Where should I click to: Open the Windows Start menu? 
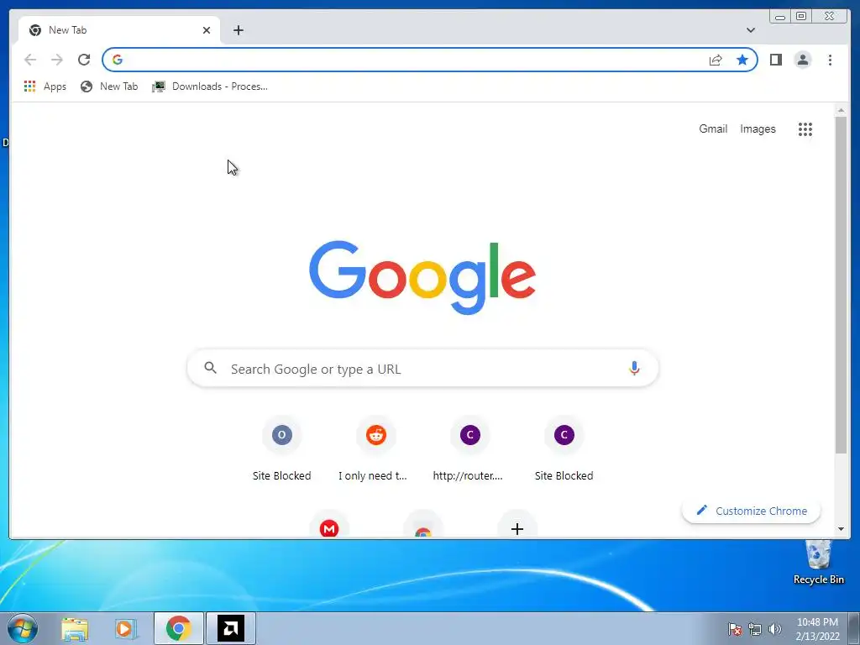(x=23, y=628)
